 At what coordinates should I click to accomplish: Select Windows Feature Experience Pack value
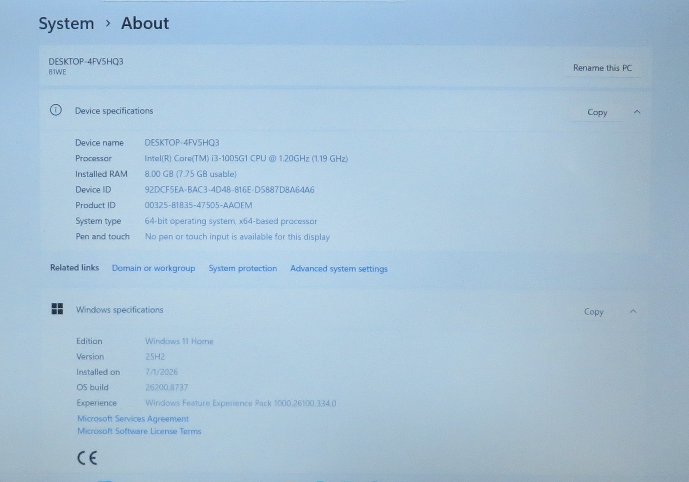pos(241,403)
